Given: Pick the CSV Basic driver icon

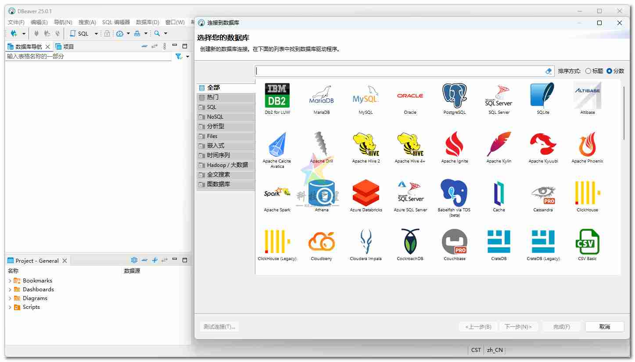Looking at the screenshot, I should (x=587, y=242).
